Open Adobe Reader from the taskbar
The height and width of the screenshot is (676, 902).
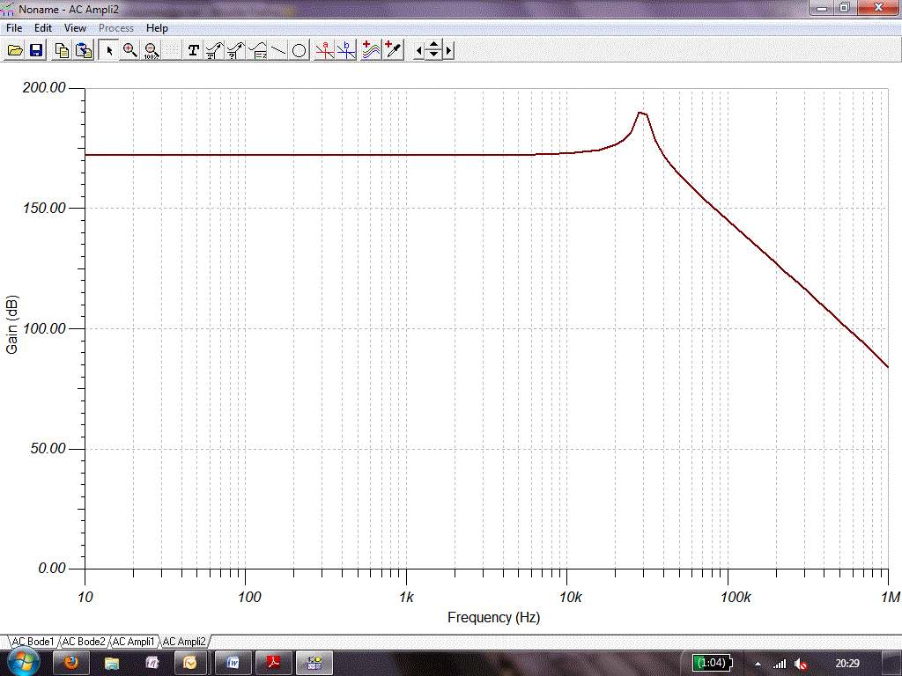[274, 664]
